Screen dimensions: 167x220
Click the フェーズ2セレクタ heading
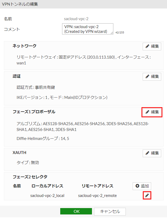tap(30, 177)
